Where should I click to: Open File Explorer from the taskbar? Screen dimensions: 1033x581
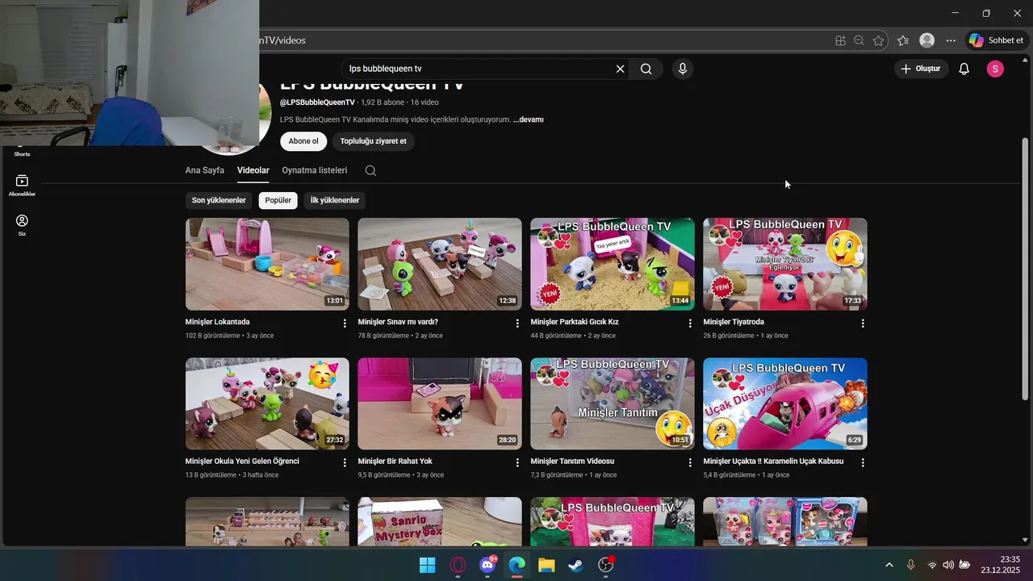(546, 565)
